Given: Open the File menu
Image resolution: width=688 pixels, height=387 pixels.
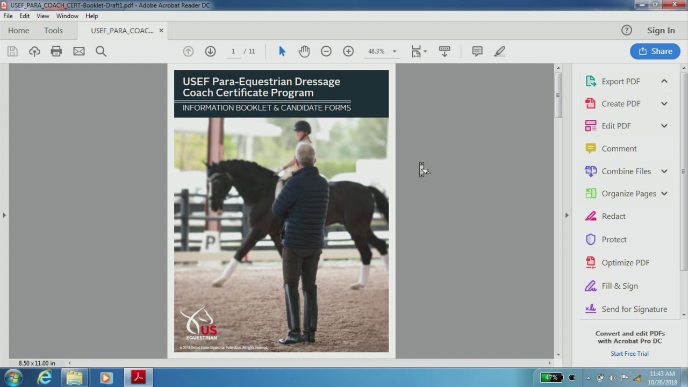Looking at the screenshot, I should (8, 16).
